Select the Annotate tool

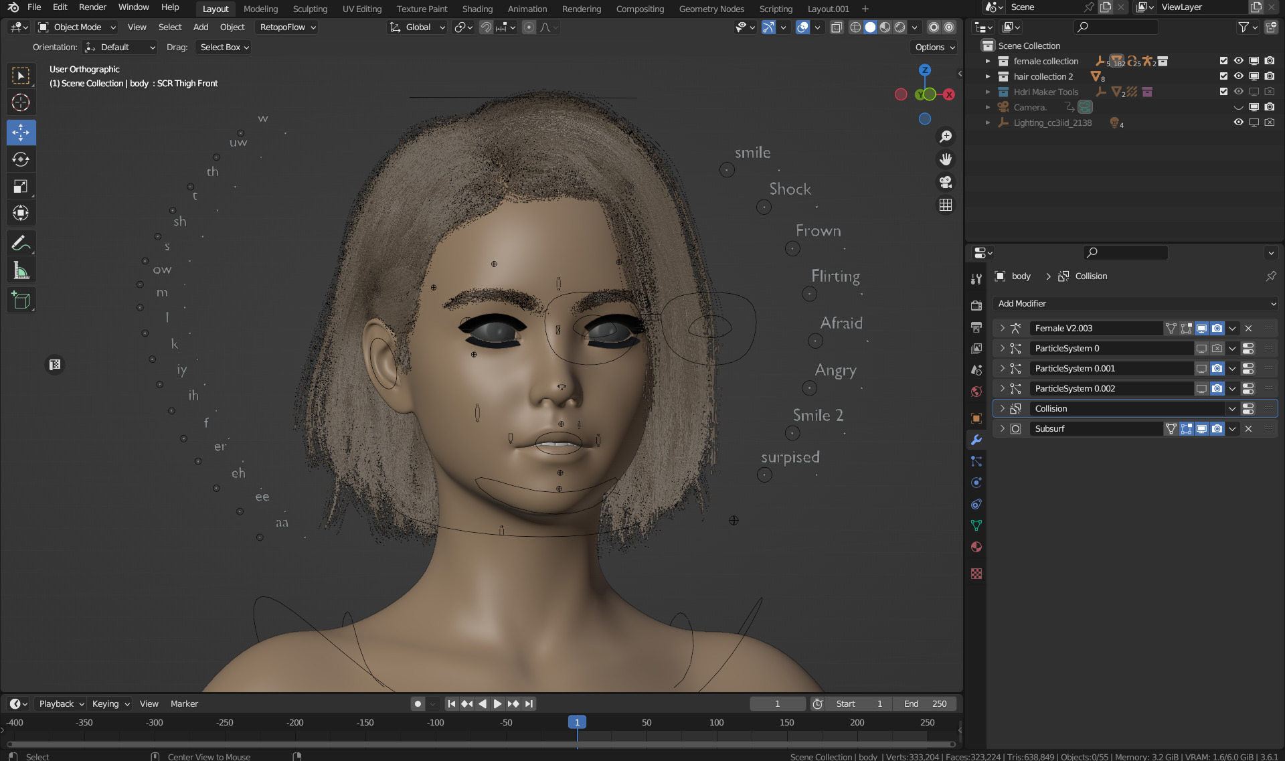click(x=21, y=243)
